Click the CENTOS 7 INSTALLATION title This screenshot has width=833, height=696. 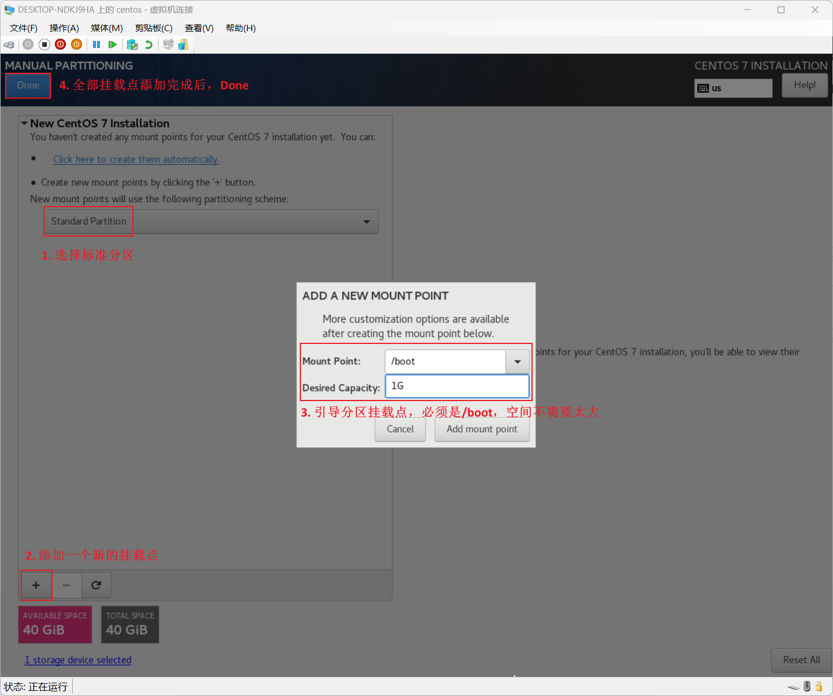[x=761, y=66]
